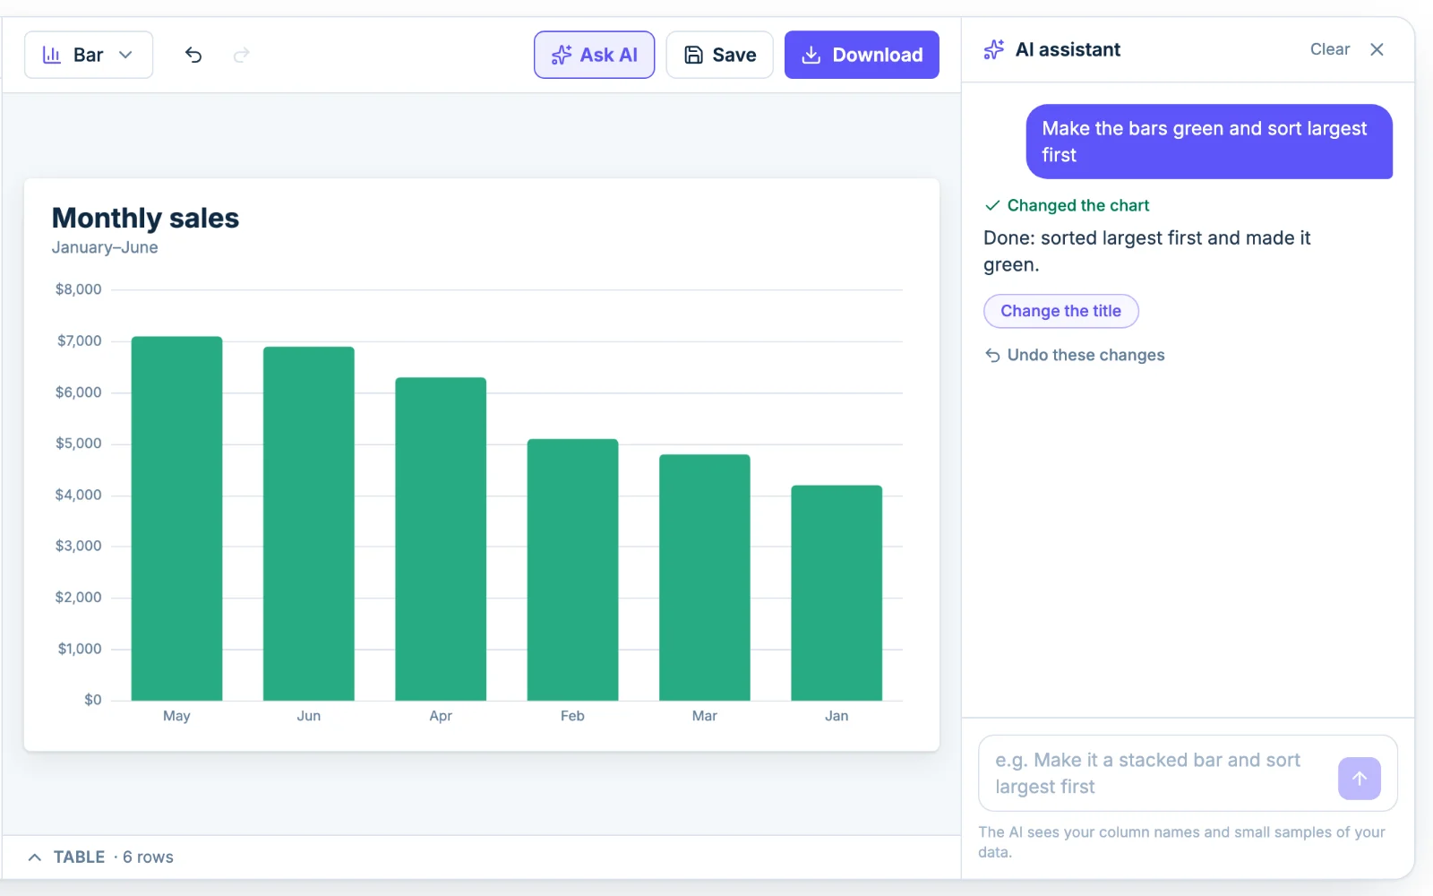The height and width of the screenshot is (896, 1433).
Task: Toggle the Ask AI panel button
Action: 594,55
